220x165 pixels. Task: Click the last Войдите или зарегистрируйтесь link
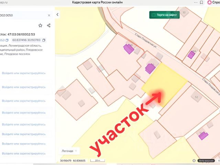(x=24, y=154)
